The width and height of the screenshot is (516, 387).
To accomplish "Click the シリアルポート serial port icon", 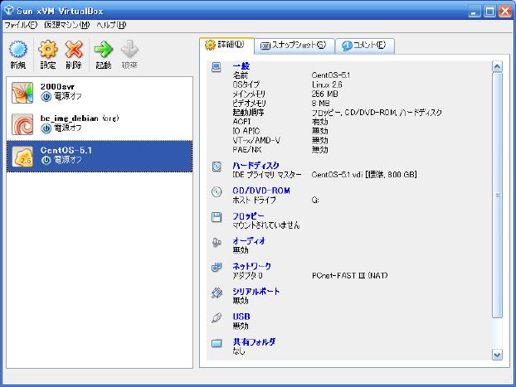I will coord(217,293).
